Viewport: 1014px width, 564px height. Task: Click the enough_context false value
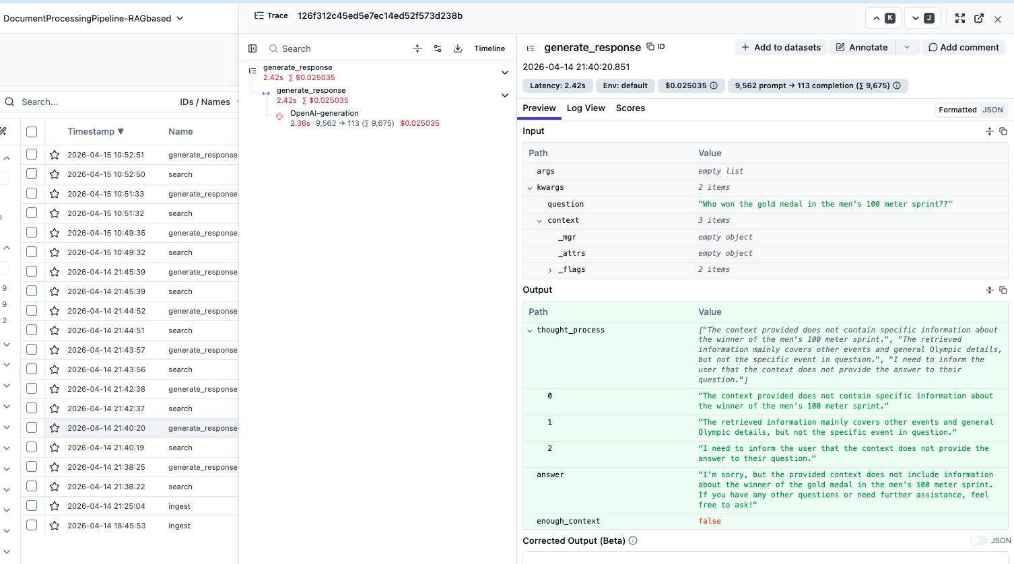coord(710,521)
